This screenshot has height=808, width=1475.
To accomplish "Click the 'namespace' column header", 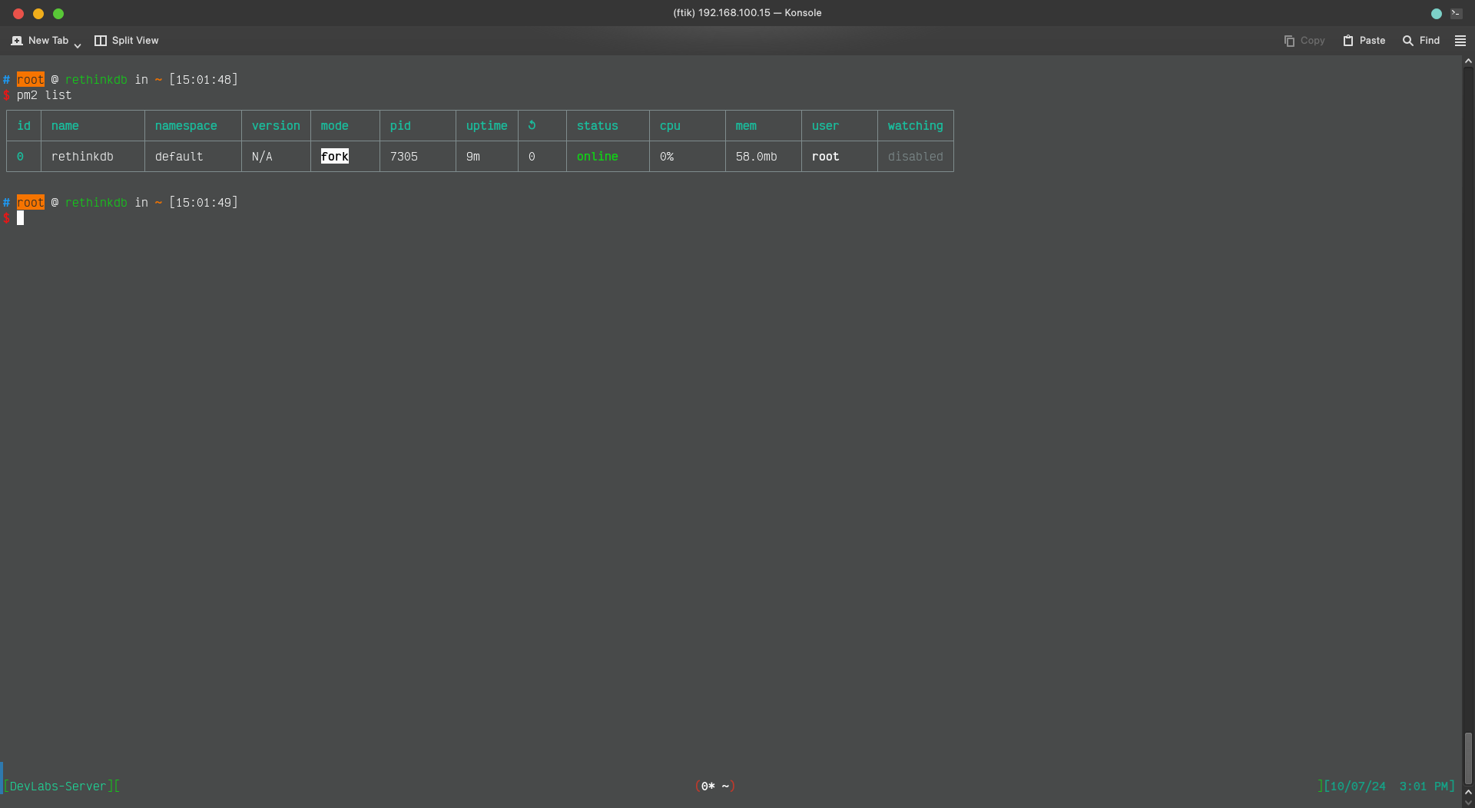I will coord(186,126).
